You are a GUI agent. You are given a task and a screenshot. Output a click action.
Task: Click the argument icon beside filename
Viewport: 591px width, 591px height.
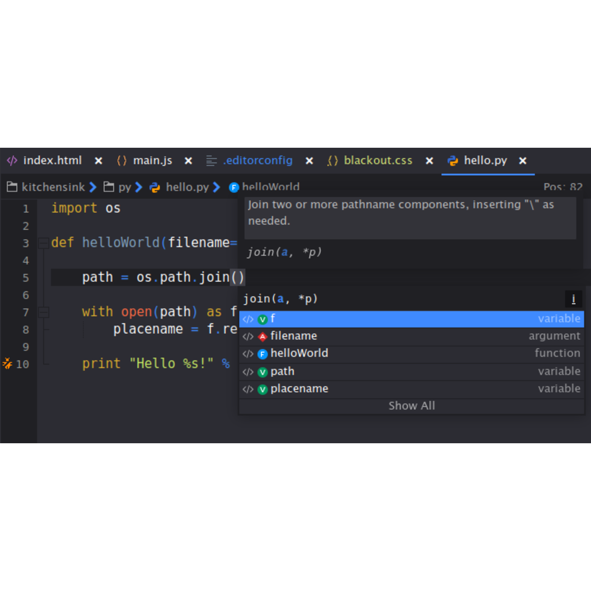[262, 336]
